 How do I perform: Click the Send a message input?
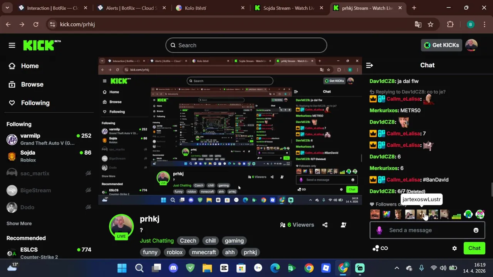tap(427, 230)
